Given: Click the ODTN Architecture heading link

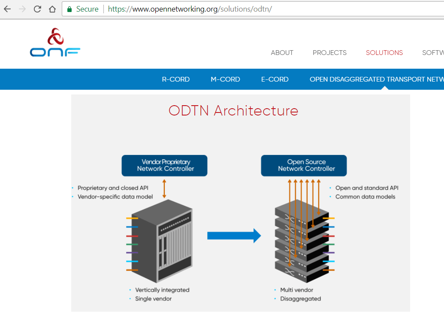Looking at the screenshot, I should click(x=233, y=110).
